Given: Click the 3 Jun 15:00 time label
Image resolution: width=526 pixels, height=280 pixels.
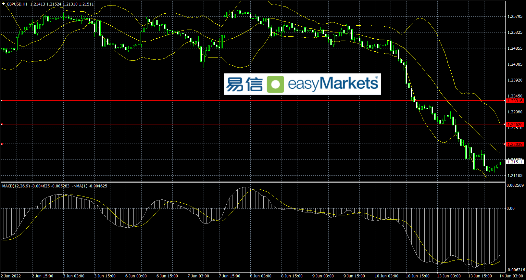Looking at the screenshot, I should (x=105, y=276).
